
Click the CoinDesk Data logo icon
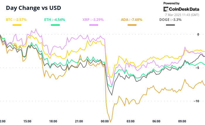click(166, 9)
